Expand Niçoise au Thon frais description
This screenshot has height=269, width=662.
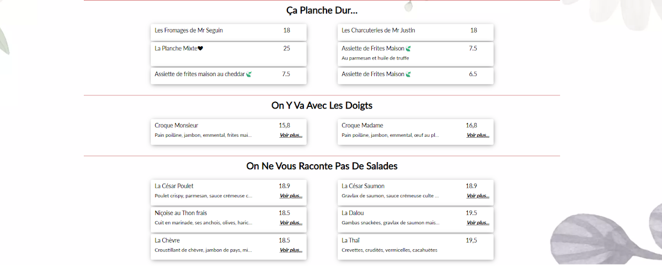pyautogui.click(x=291, y=223)
